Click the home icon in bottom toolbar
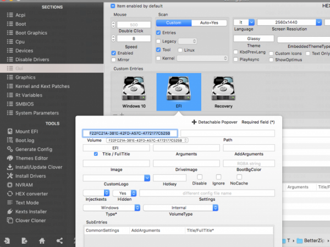This screenshot has width=330, height=247. click(x=42, y=241)
